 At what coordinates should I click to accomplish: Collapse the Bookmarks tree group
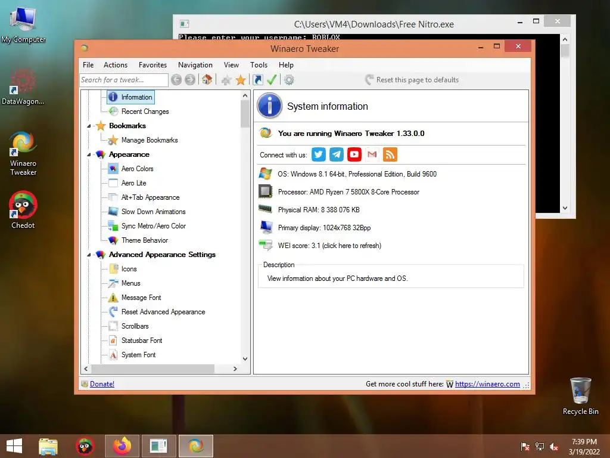89,126
